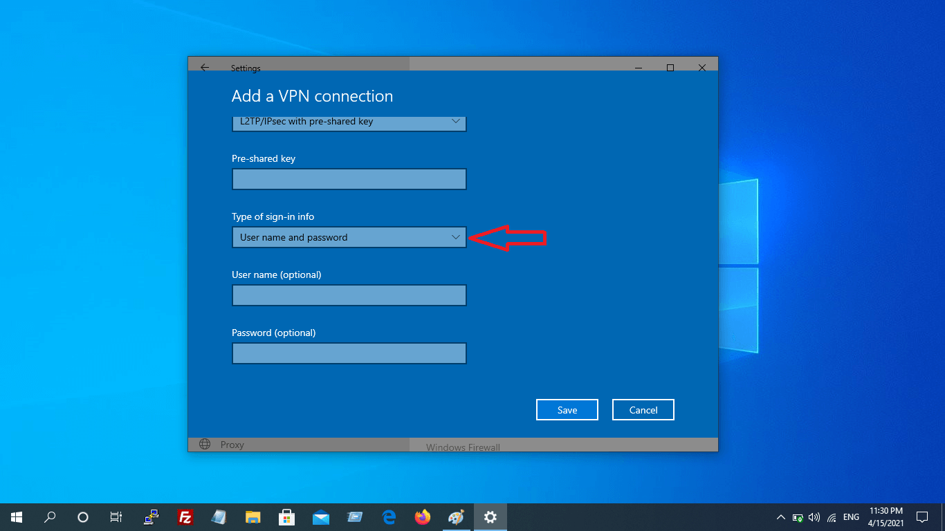Click the Paint palette taskbar icon
Viewport: 945px width, 531px height.
tap(456, 517)
